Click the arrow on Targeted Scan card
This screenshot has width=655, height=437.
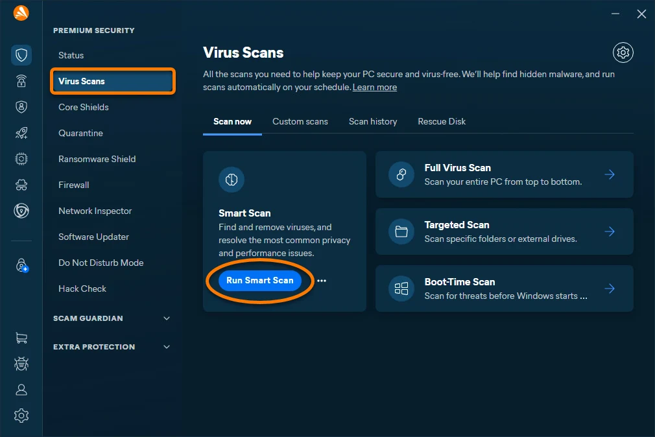point(610,231)
